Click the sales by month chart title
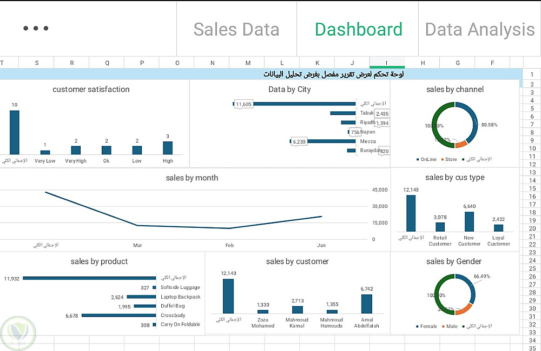 192,178
